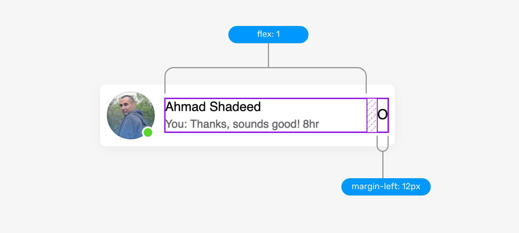This screenshot has height=233, width=519.
Task: Click the small U-shaped bracket under the circle icon
Action: 383,144
